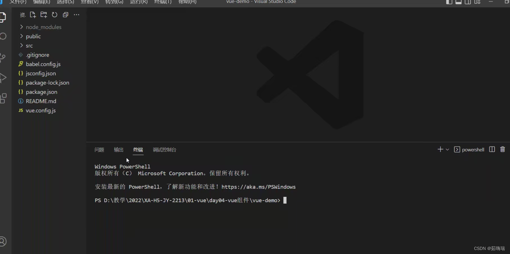Open the 编辑(E) menu

coord(41,2)
